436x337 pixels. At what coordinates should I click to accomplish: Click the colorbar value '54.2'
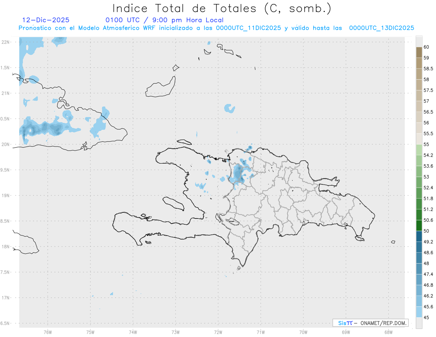pyautogui.click(x=428, y=155)
